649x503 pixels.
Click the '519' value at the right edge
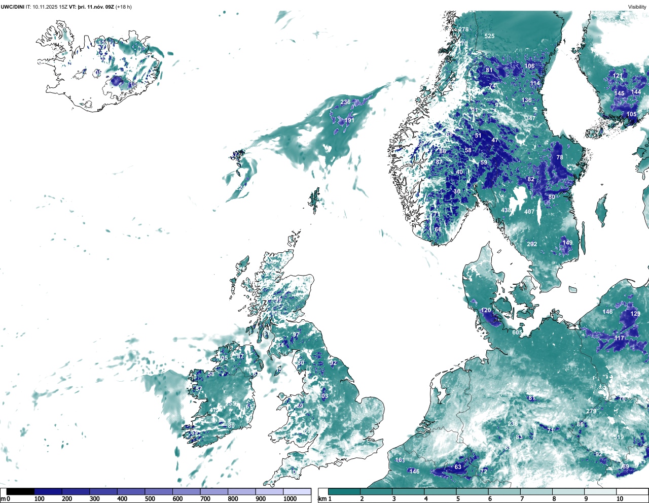pyautogui.click(x=619, y=437)
